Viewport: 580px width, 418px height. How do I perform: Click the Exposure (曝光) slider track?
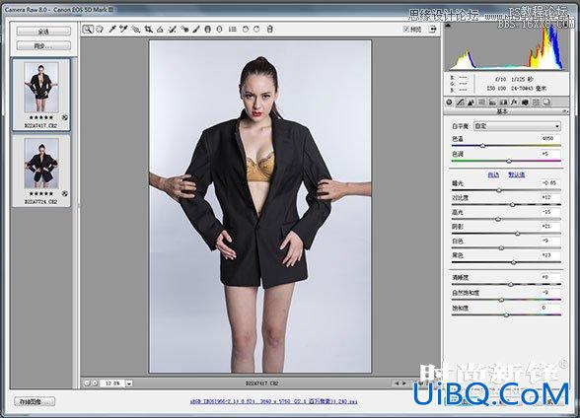tap(506, 190)
